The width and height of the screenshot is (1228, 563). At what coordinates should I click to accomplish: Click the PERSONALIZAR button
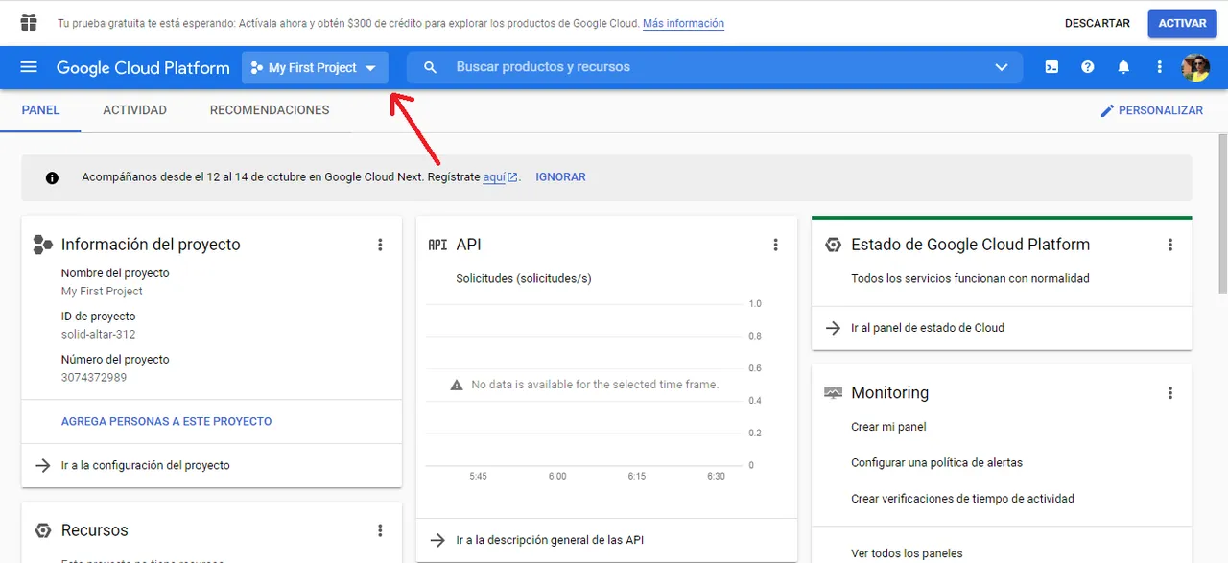(1151, 110)
